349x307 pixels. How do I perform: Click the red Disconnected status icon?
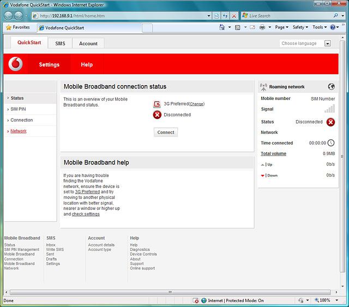158,115
